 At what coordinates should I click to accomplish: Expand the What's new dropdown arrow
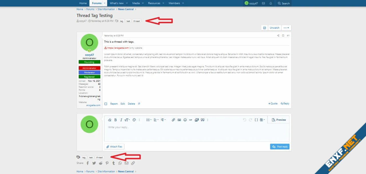point(127,3)
